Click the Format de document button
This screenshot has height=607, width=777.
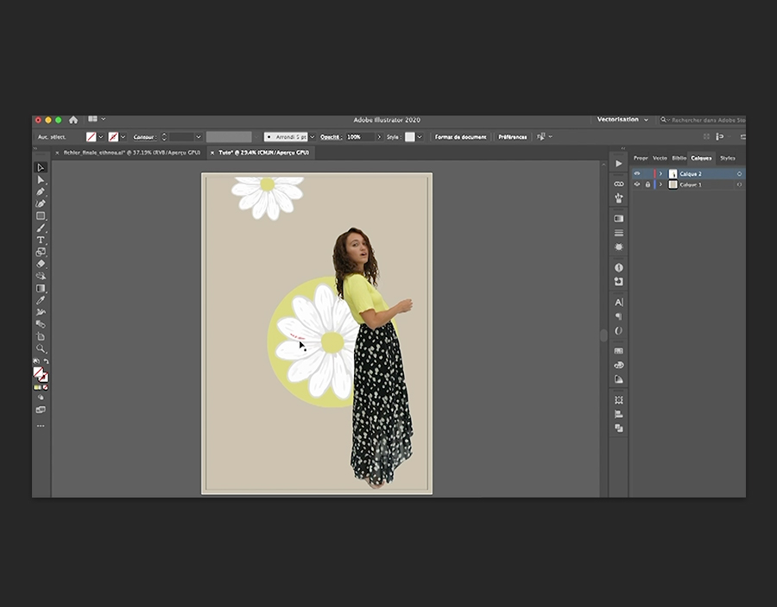460,137
